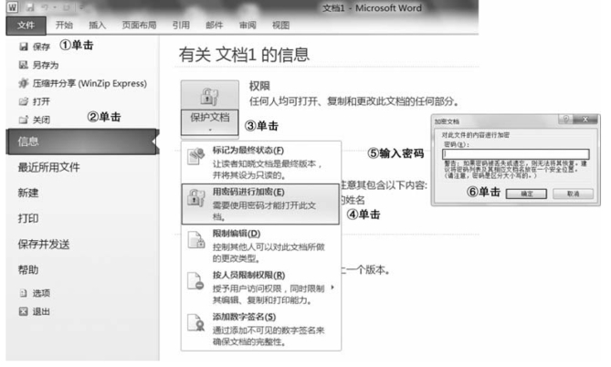Screen dimensions: 611x367
Task: Switch to the 插入 ribbon tab
Action: pos(97,26)
